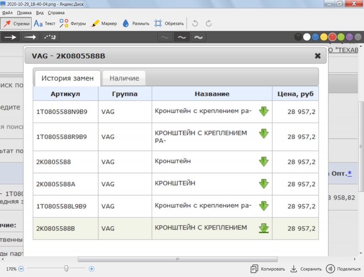Screen dimensions: 364x277
Task: Click green arrow in highlighted 2K0805588B row
Action: [264, 228]
